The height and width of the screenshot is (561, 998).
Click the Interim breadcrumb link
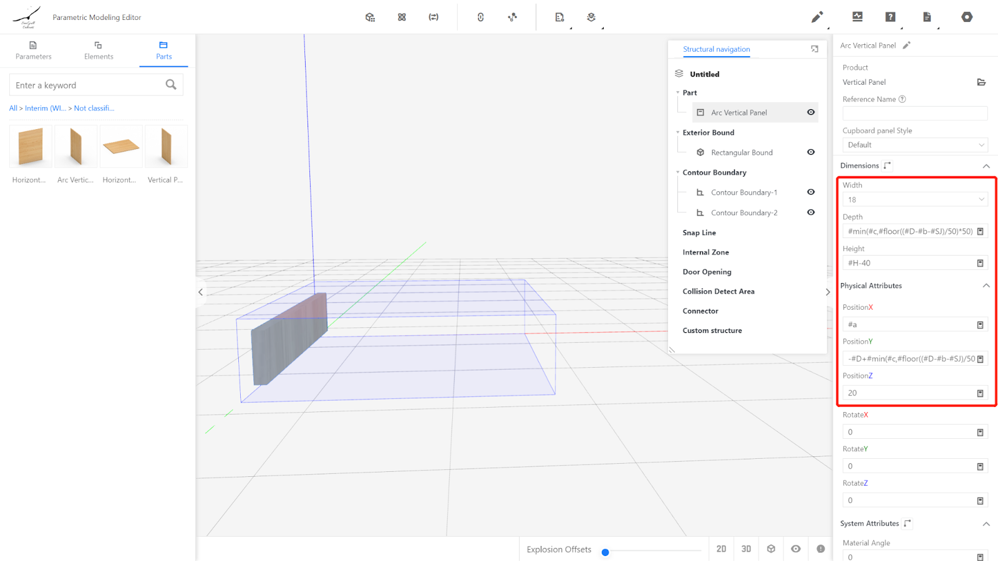pyautogui.click(x=45, y=108)
